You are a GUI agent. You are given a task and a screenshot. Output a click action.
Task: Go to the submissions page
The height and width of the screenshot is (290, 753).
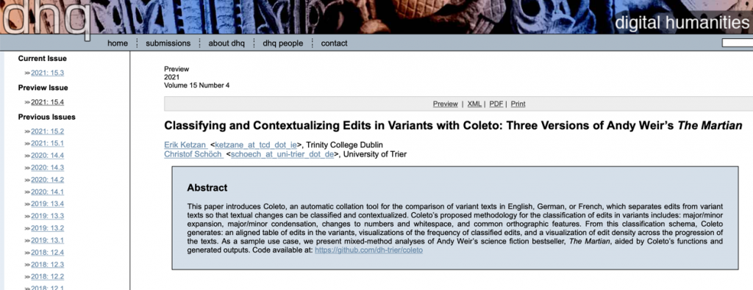point(168,43)
